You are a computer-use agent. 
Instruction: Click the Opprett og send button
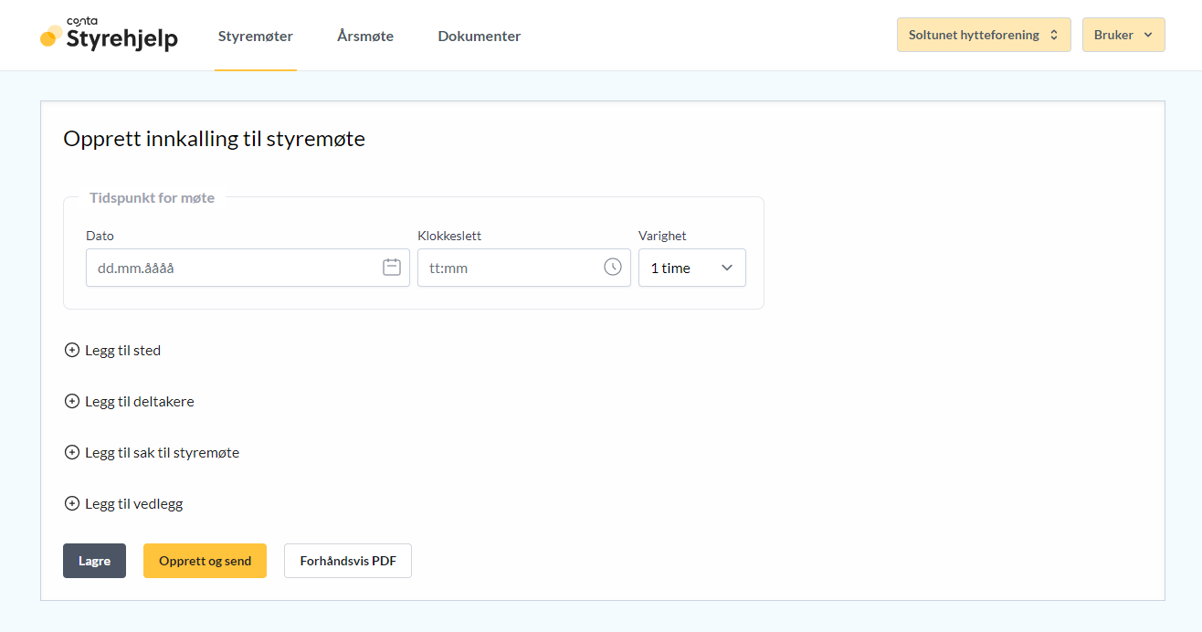[x=205, y=561]
